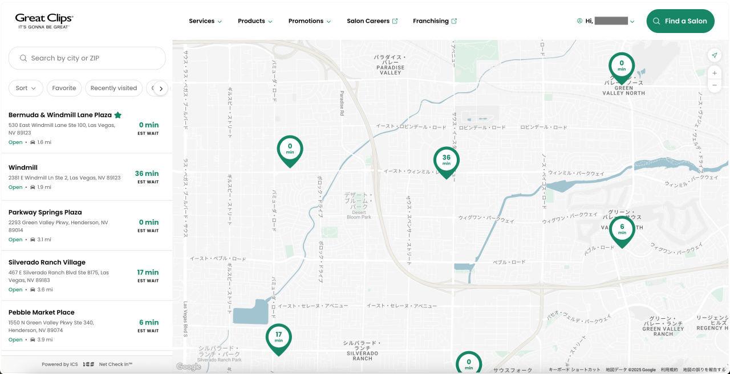The image size is (730, 374).
Task: Click the Powered by ICS text
Action: (x=60, y=364)
